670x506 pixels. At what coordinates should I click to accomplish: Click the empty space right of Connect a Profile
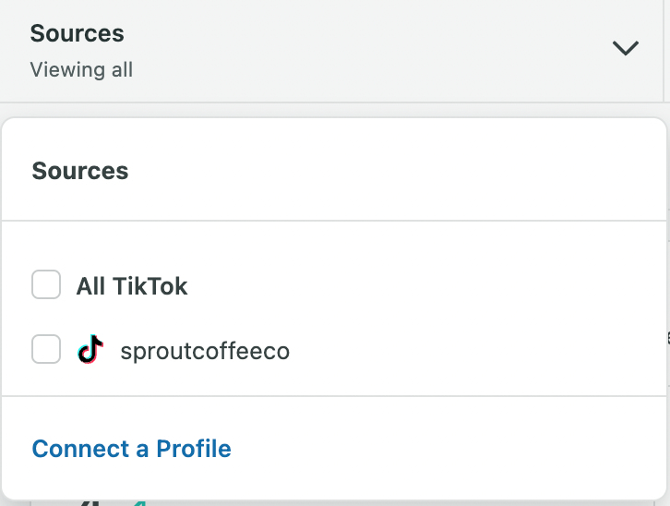[443, 449]
